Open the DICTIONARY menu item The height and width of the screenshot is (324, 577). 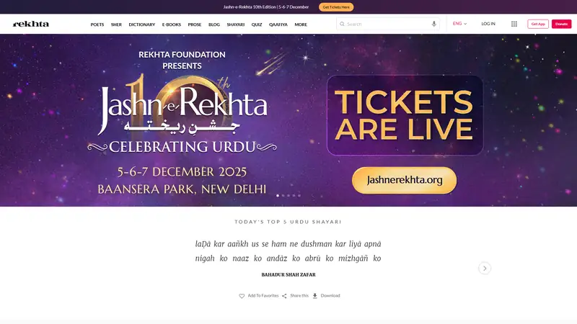(x=141, y=24)
